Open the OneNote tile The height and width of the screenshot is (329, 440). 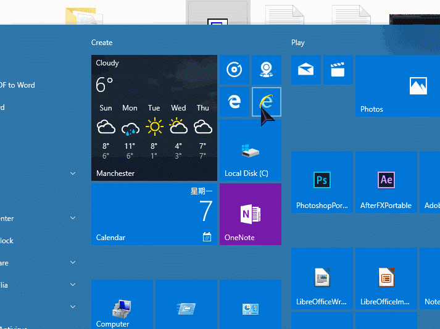tap(251, 214)
